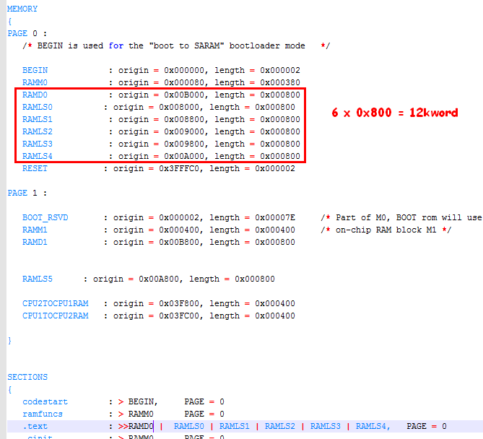Click the RAMLS4 name in the MEMORY block
483x439 pixels.
point(38,157)
